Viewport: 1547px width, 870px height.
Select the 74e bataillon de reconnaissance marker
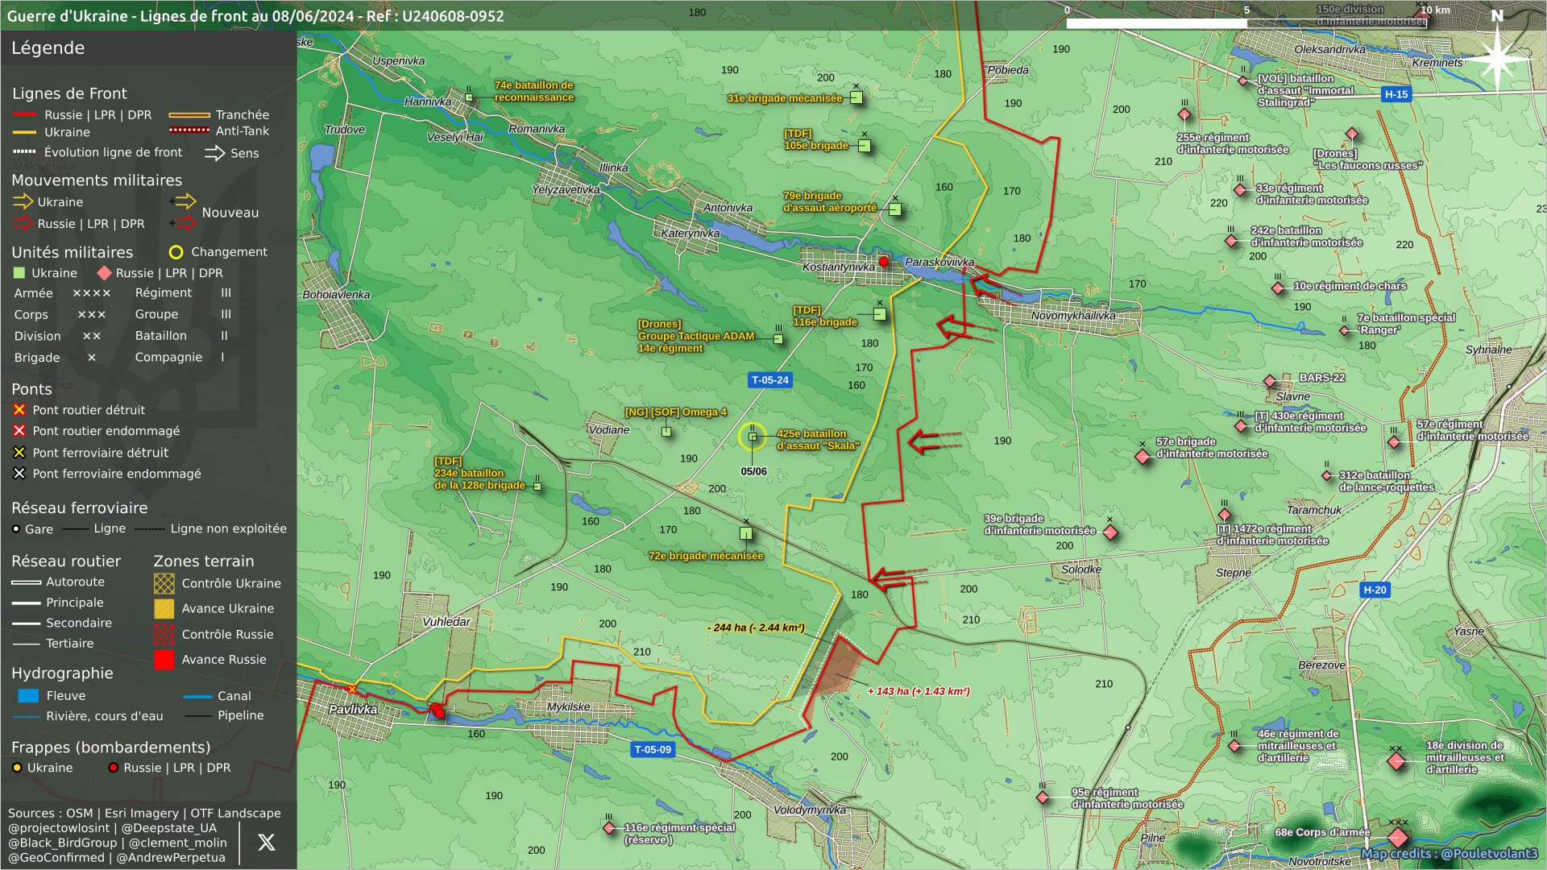[x=469, y=97]
